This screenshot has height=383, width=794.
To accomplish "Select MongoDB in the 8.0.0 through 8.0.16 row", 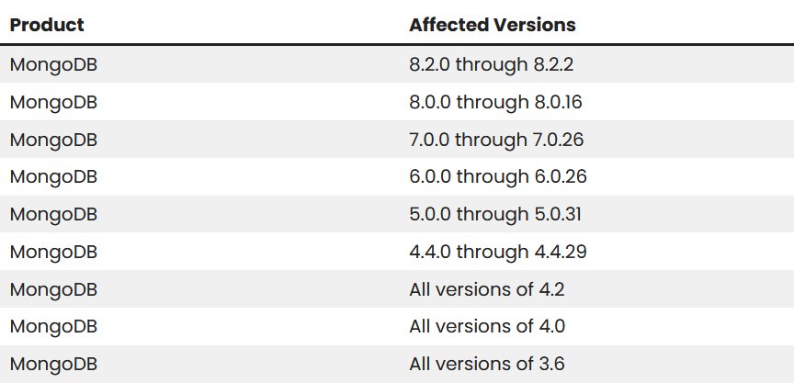I will (x=53, y=102).
